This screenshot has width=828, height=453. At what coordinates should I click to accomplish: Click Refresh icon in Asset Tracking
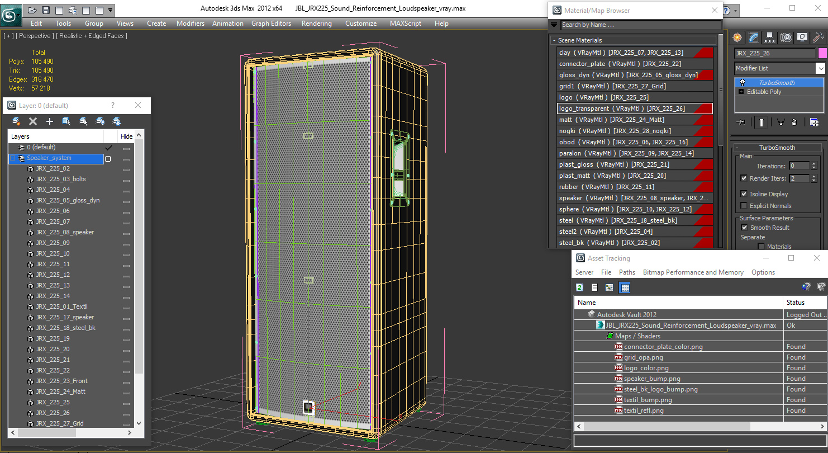[579, 287]
